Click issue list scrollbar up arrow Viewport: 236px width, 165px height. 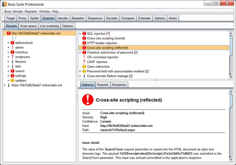[231, 33]
